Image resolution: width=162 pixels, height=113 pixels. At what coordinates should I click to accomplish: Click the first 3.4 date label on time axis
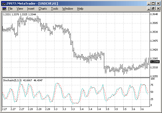pos(82,109)
